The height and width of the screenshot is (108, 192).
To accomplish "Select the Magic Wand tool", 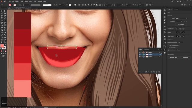I will (x=2, y=13).
